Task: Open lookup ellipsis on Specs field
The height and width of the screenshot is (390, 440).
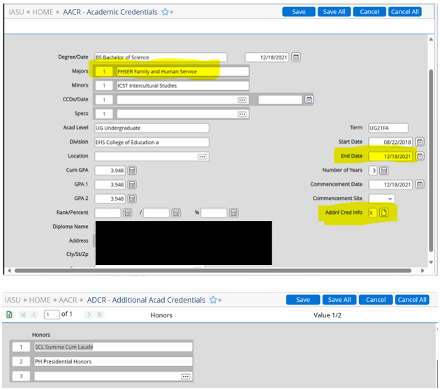Action: tap(242, 114)
